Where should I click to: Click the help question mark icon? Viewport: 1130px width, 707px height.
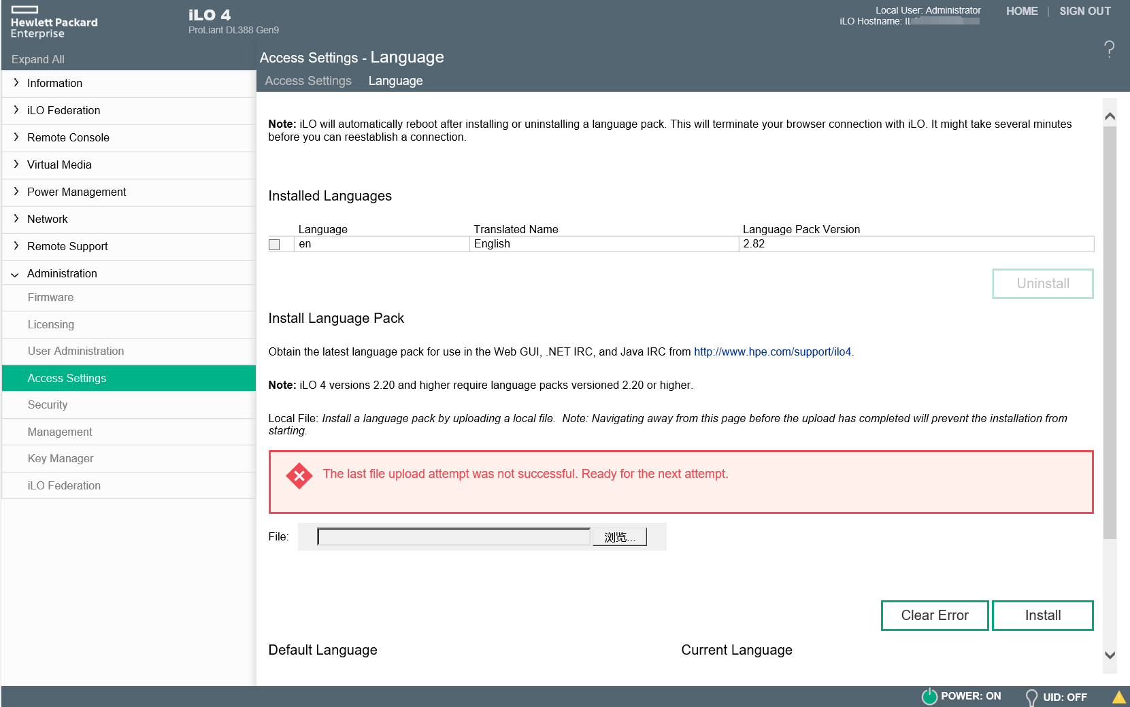[1109, 49]
